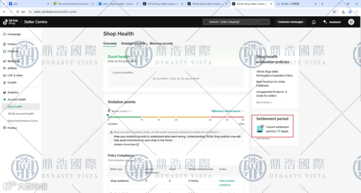
Task: Click the "Seller Centre" title
Action: 36,22
